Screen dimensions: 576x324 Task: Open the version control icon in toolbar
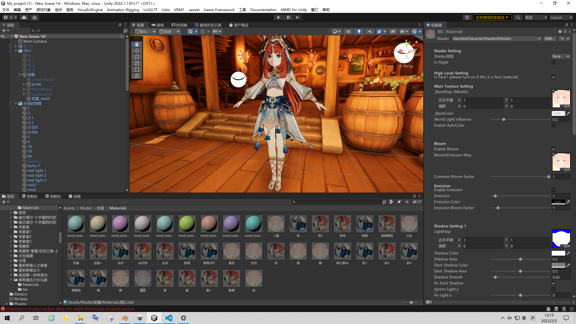[34, 17]
